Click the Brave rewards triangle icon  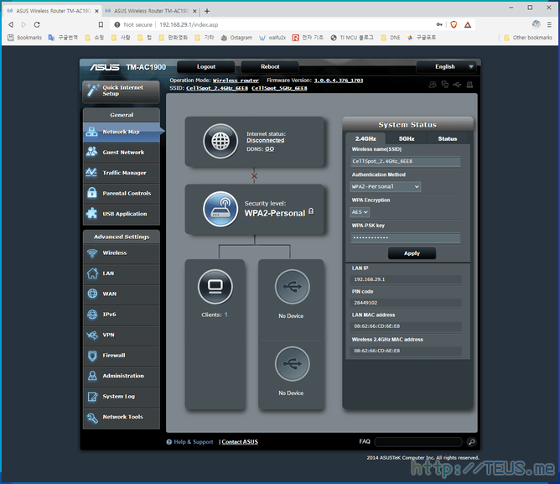pyautogui.click(x=468, y=24)
